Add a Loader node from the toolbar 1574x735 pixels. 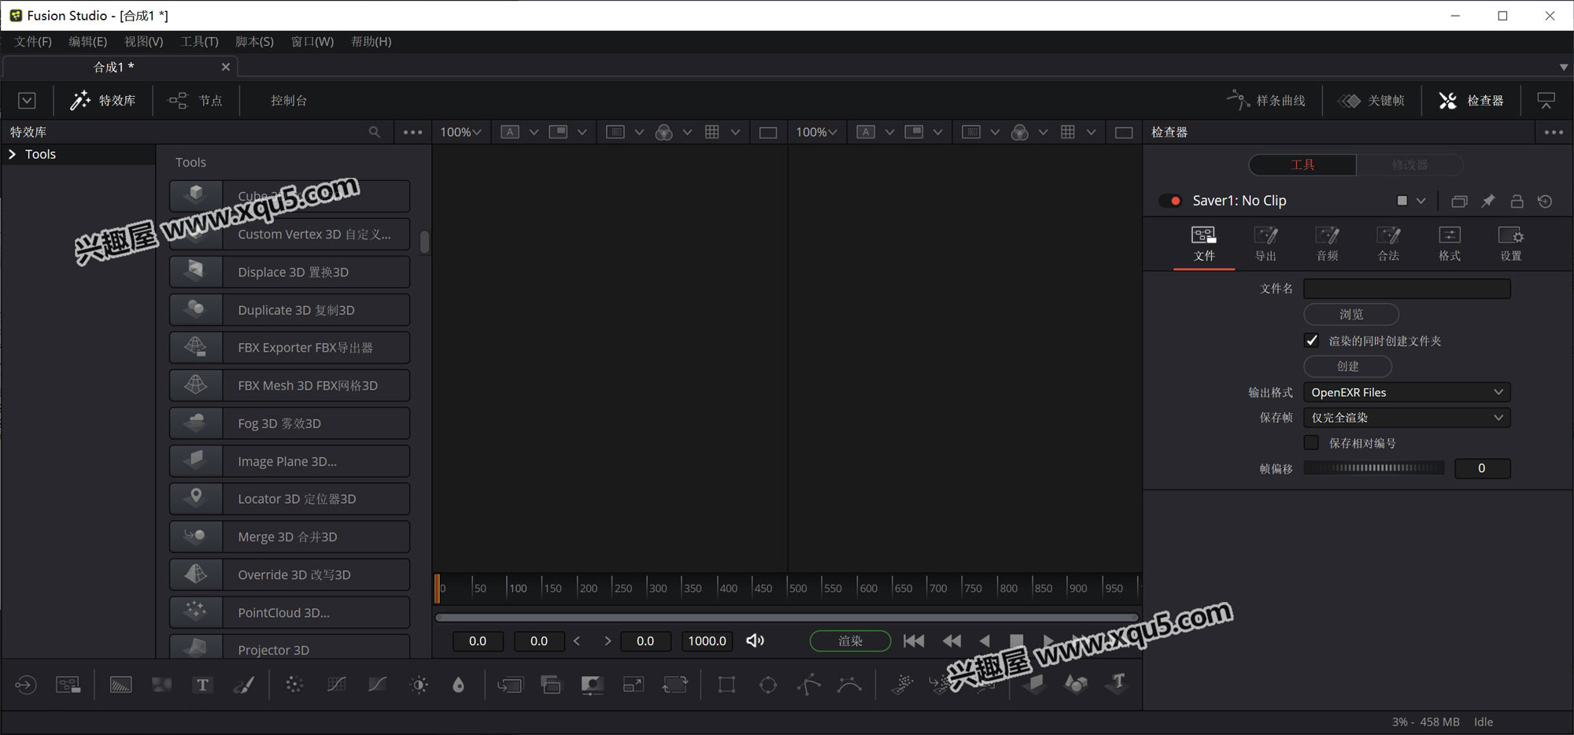(26, 685)
